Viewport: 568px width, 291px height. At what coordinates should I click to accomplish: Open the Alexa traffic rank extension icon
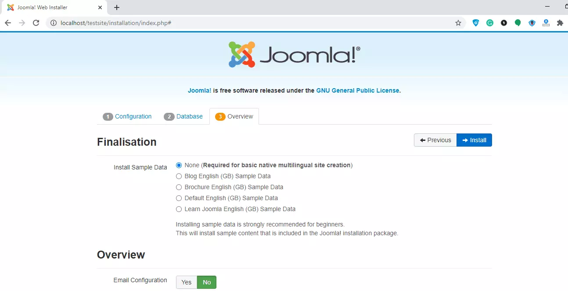tap(546, 23)
